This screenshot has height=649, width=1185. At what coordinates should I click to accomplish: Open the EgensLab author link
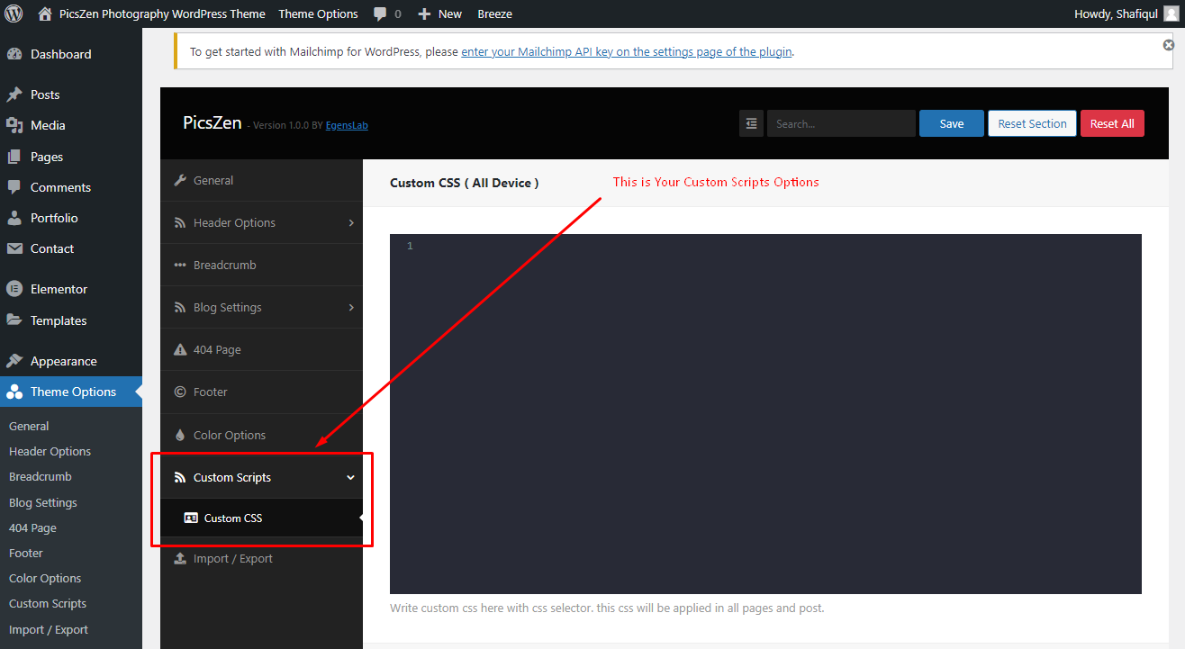347,125
